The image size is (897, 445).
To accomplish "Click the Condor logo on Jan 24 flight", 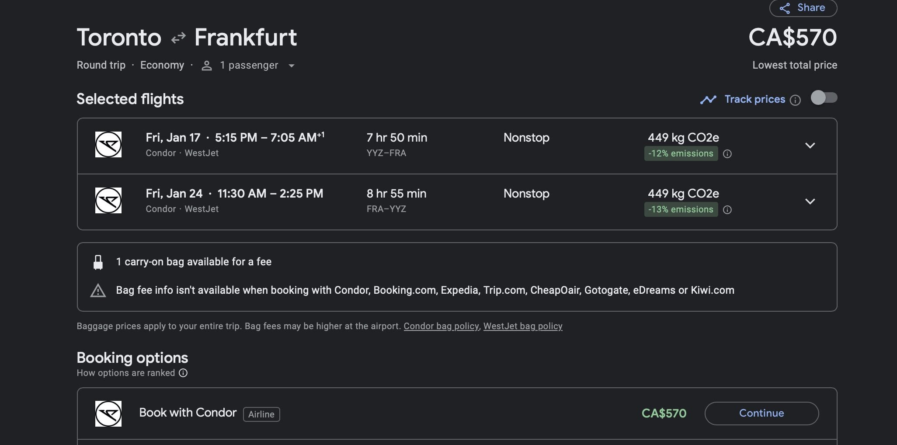I will [x=108, y=200].
